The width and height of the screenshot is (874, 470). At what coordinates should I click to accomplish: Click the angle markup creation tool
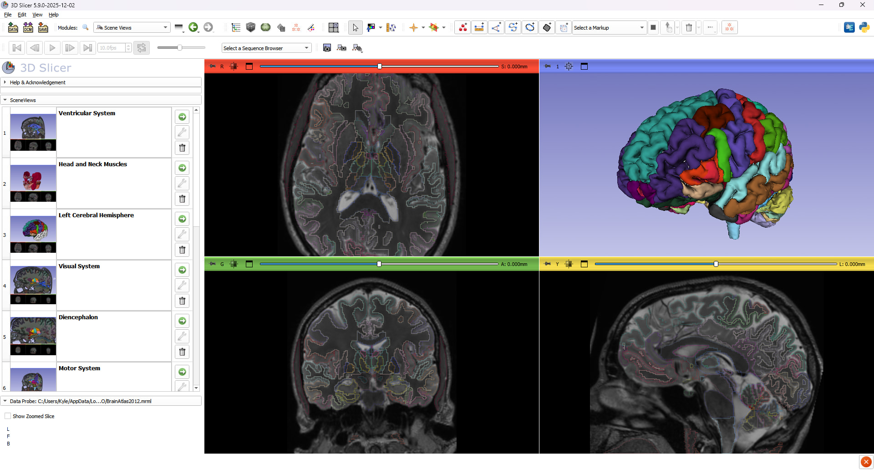click(x=496, y=28)
